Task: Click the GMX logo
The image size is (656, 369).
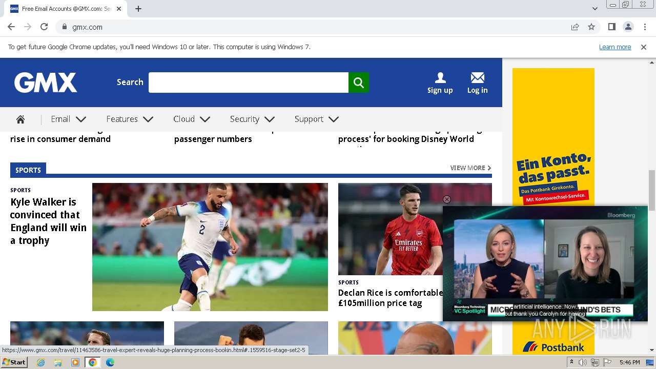Action: [46, 83]
